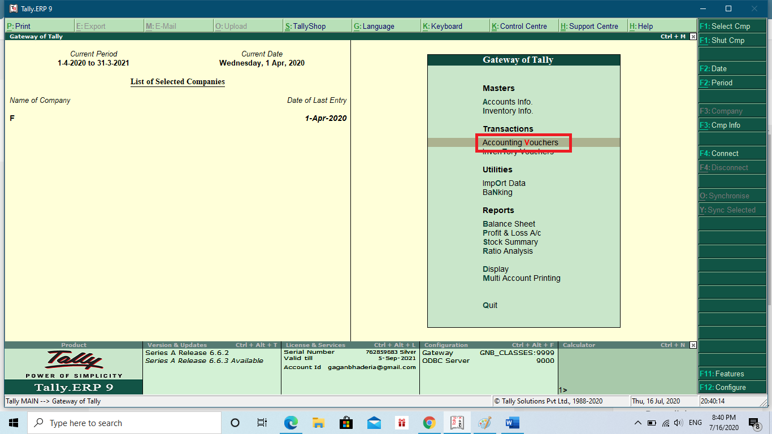Open Balance Sheet report

pos(509,224)
